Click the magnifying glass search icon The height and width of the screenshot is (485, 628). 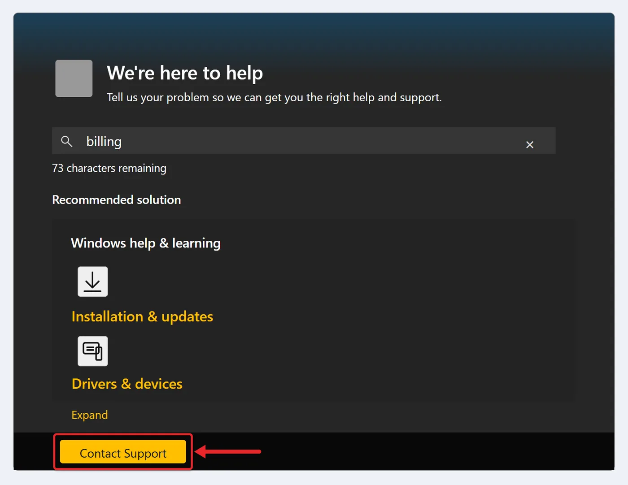pos(67,142)
